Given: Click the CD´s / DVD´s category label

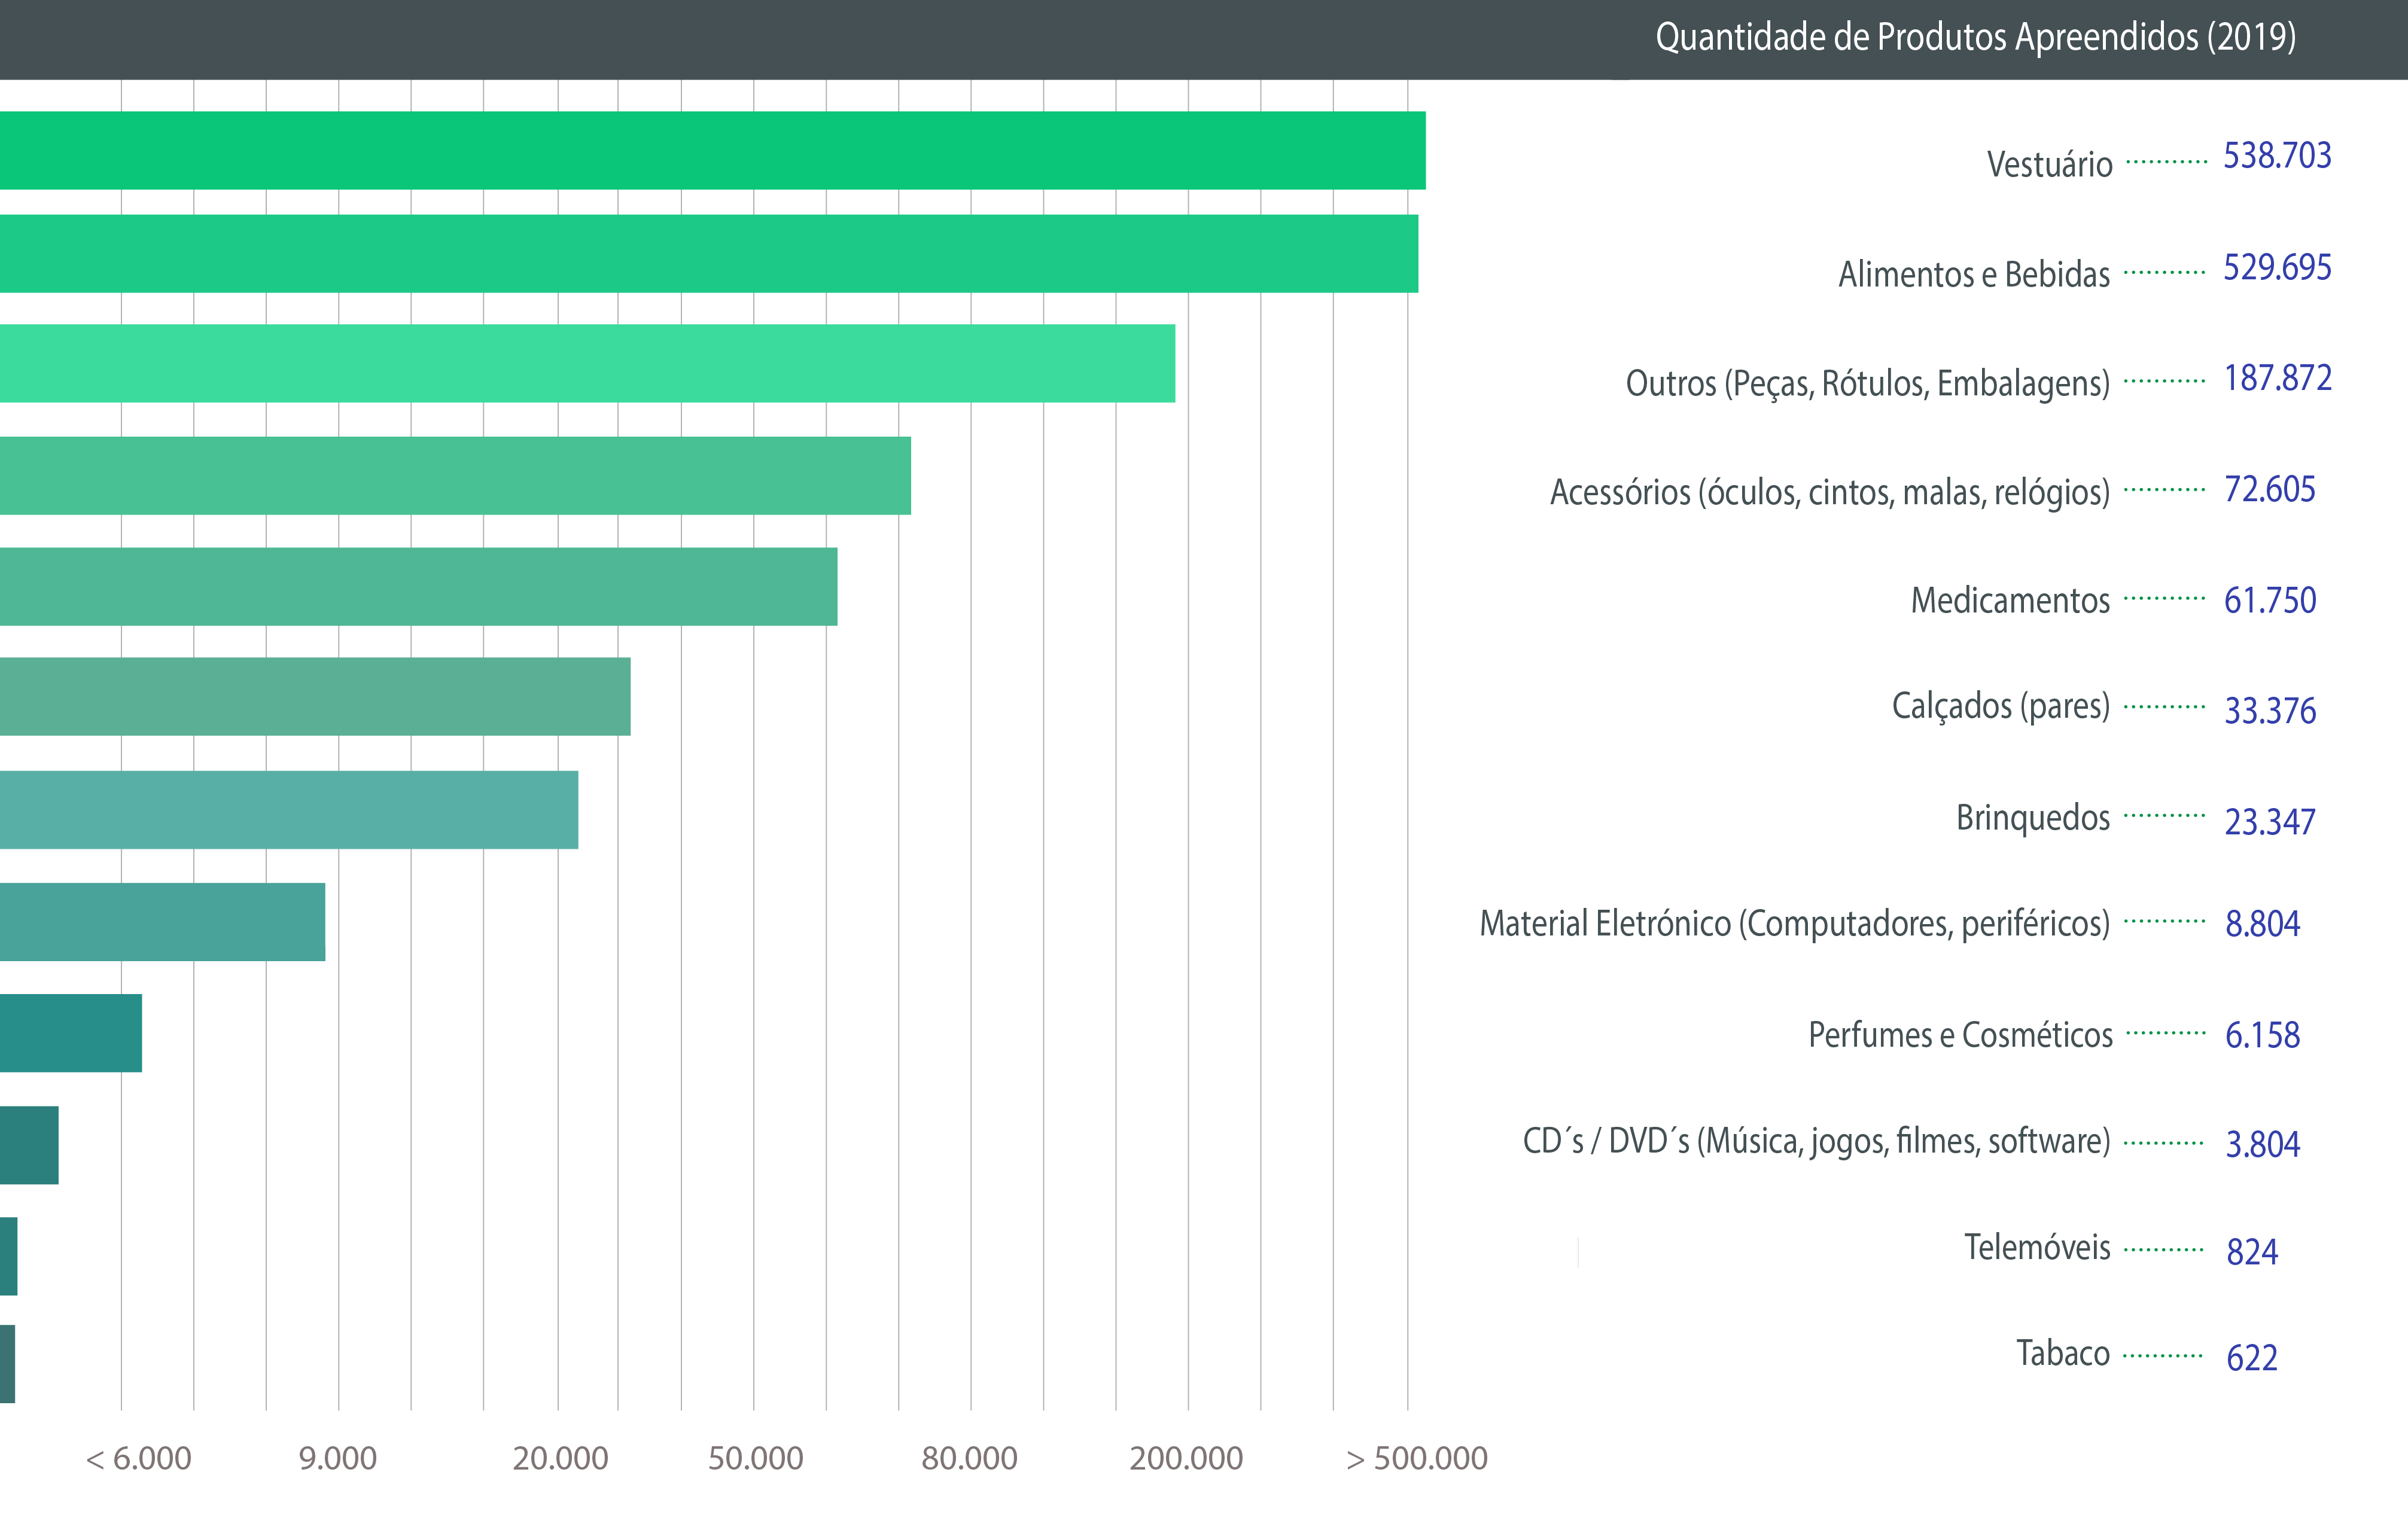Looking at the screenshot, I should [x=1816, y=1141].
